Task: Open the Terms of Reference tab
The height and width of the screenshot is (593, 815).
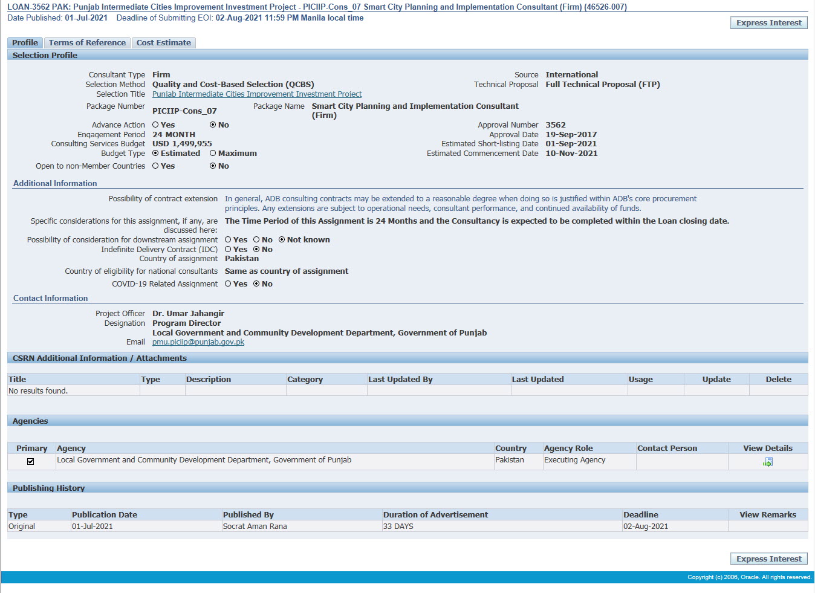Action: 87,42
